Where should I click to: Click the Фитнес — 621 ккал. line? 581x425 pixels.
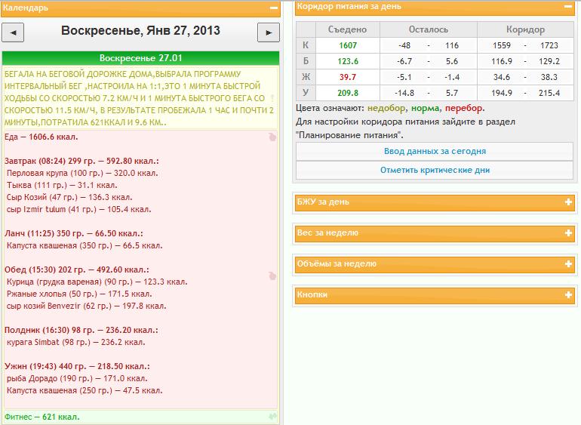(x=41, y=417)
